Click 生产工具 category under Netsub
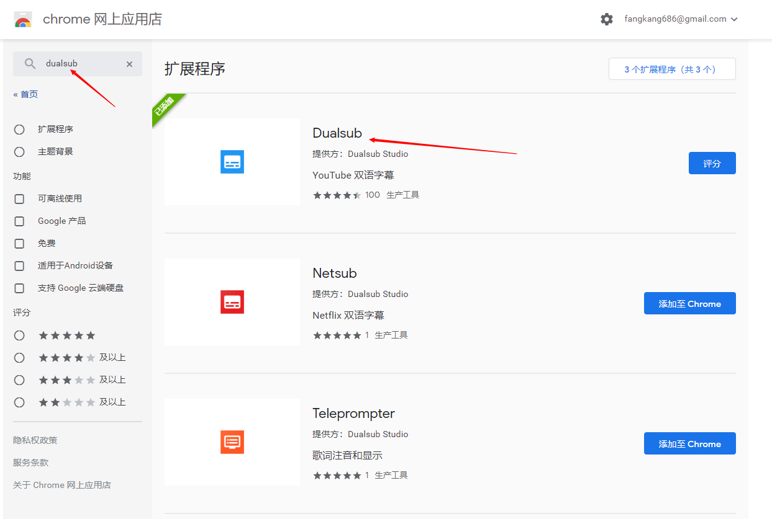 (x=391, y=335)
